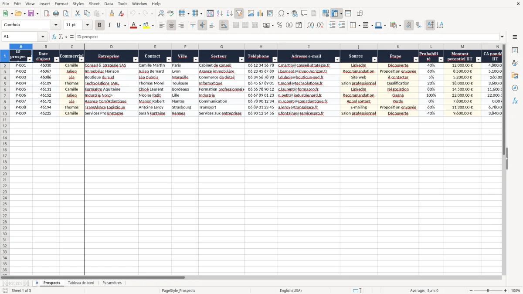Toggle Bold formatting
Image resolution: width=523 pixels, height=294 pixels.
pyautogui.click(x=100, y=25)
